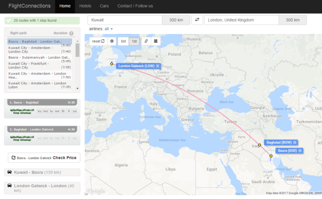Click the route list scrollbar thumb
Image resolution: width=322 pixels, height=199 pixels.
click(77, 50)
